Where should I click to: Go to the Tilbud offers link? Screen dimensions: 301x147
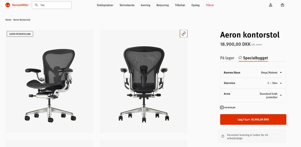pos(210,5)
